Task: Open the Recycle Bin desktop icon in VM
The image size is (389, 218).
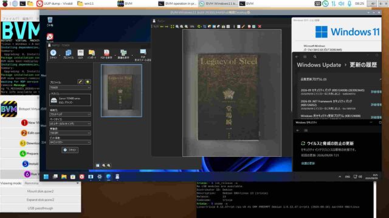Action: [50, 22]
